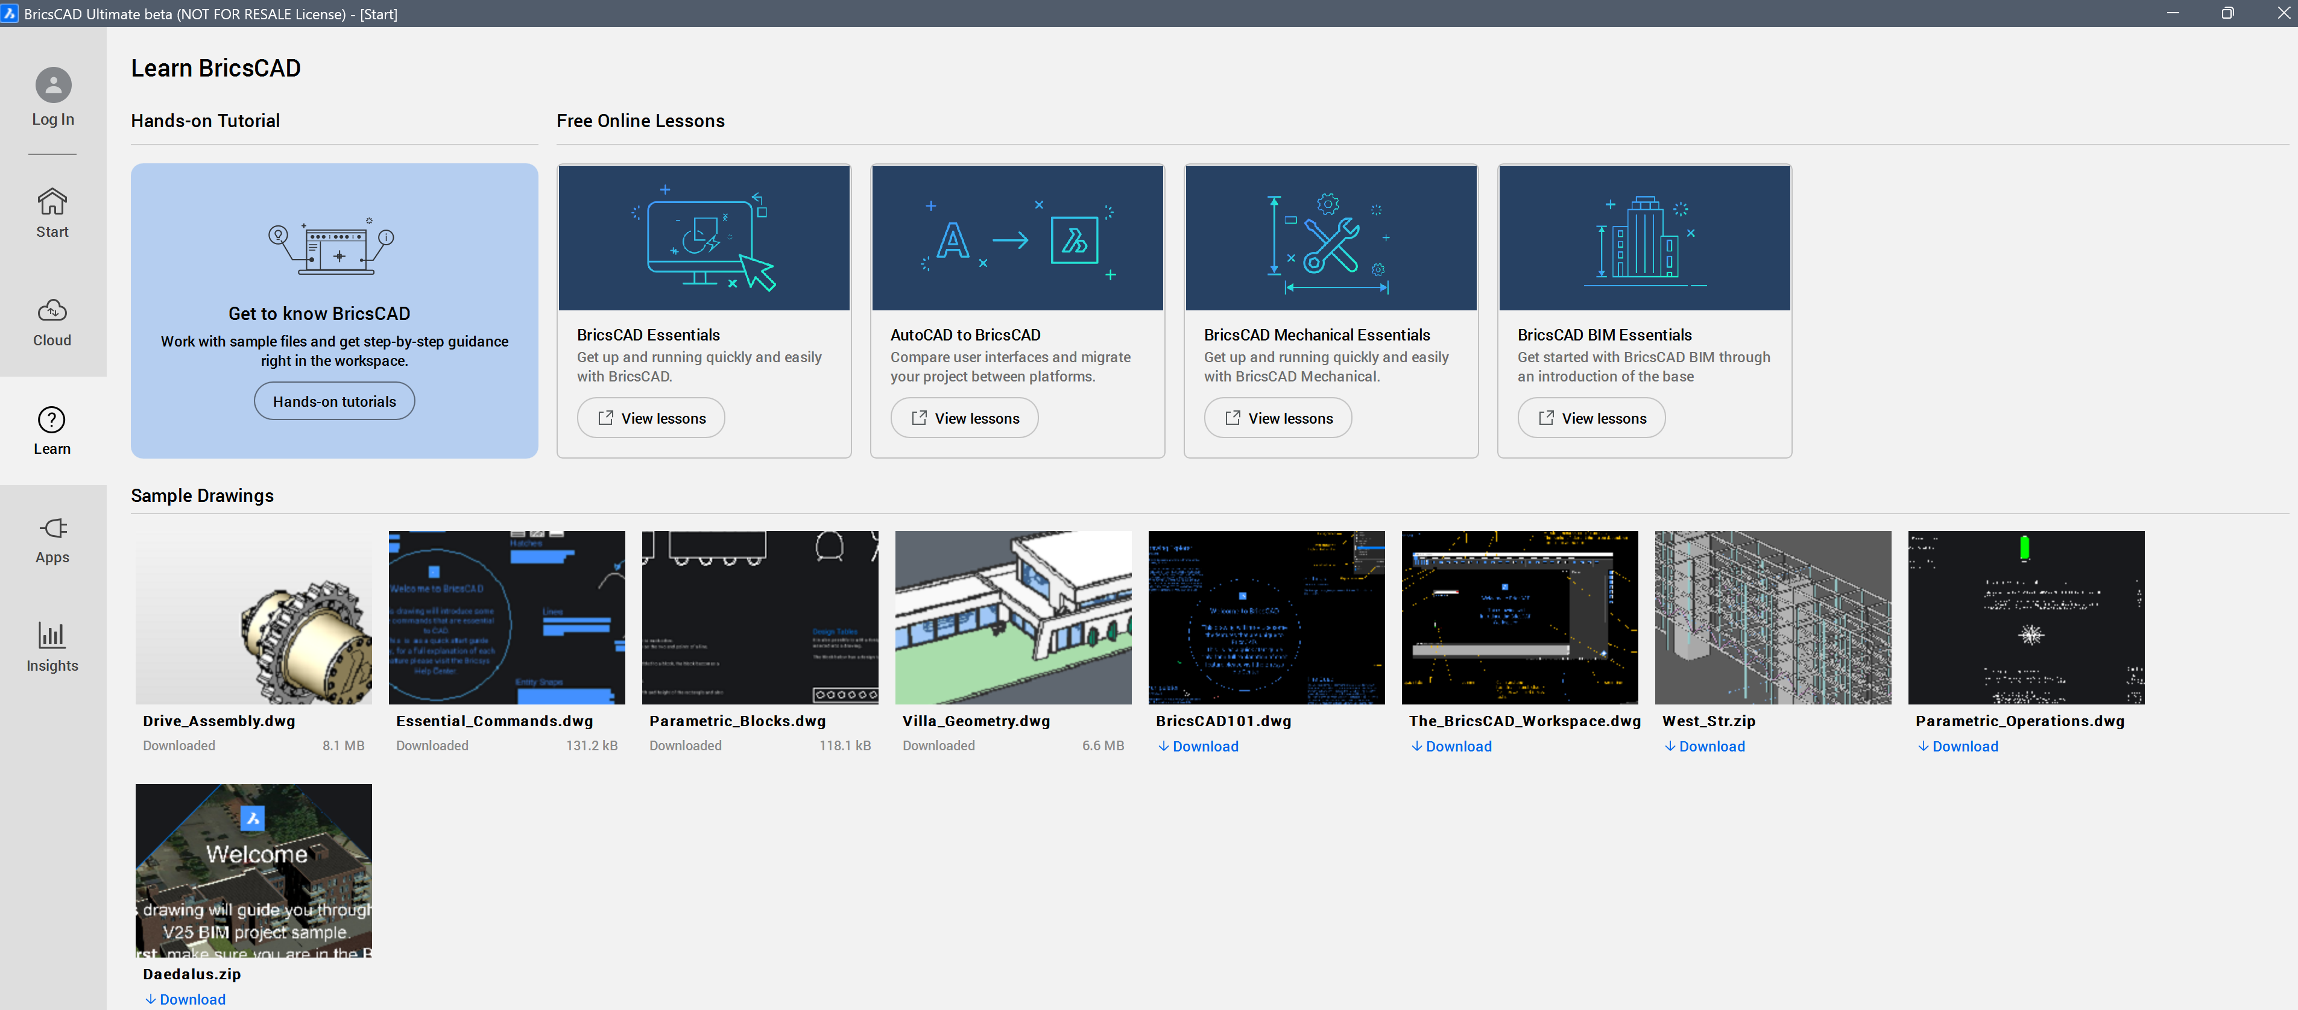Open the Essential_Commands.dwg thumbnail
Viewport: 2298px width, 1010px height.
pos(506,617)
